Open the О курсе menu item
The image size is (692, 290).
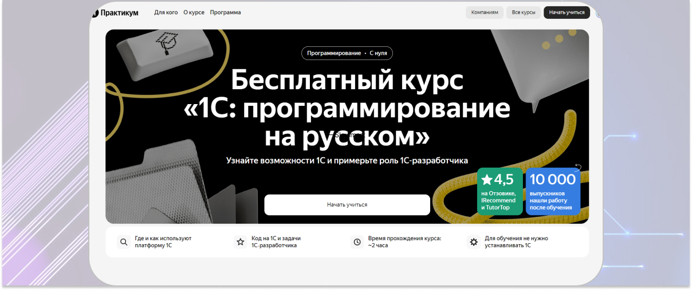(194, 13)
